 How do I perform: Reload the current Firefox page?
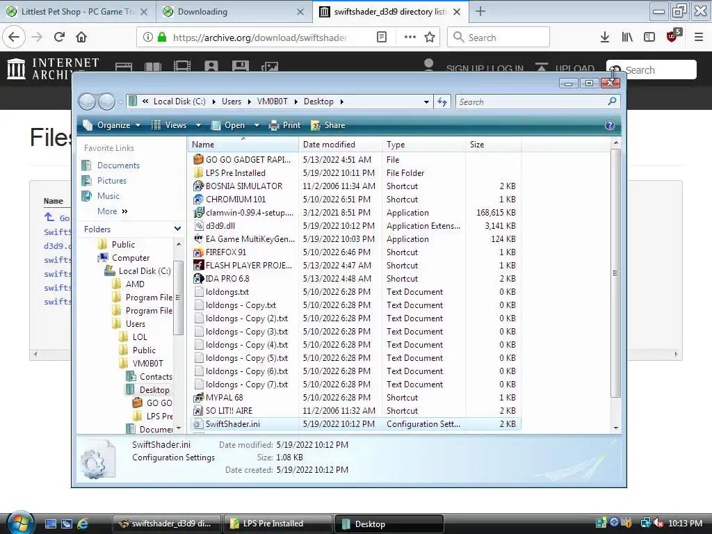click(59, 38)
